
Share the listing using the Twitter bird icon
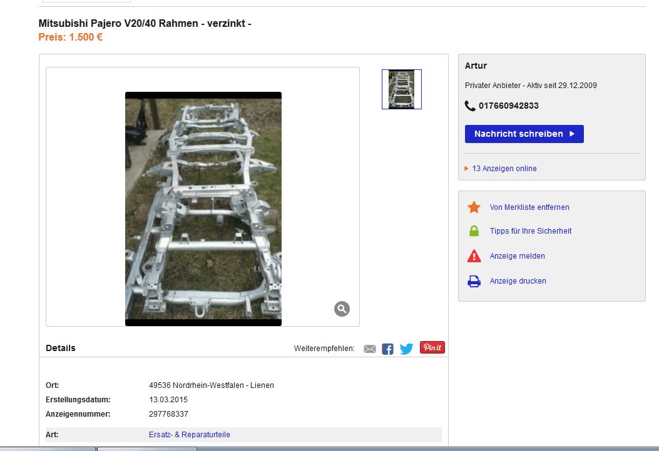click(406, 349)
